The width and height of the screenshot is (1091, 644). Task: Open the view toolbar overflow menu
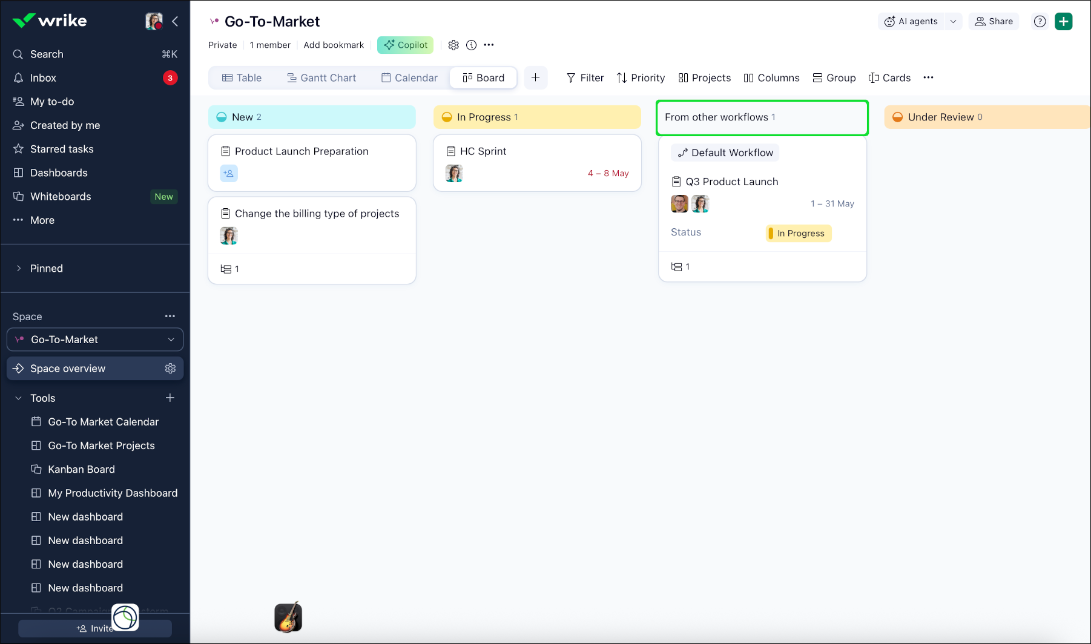928,77
